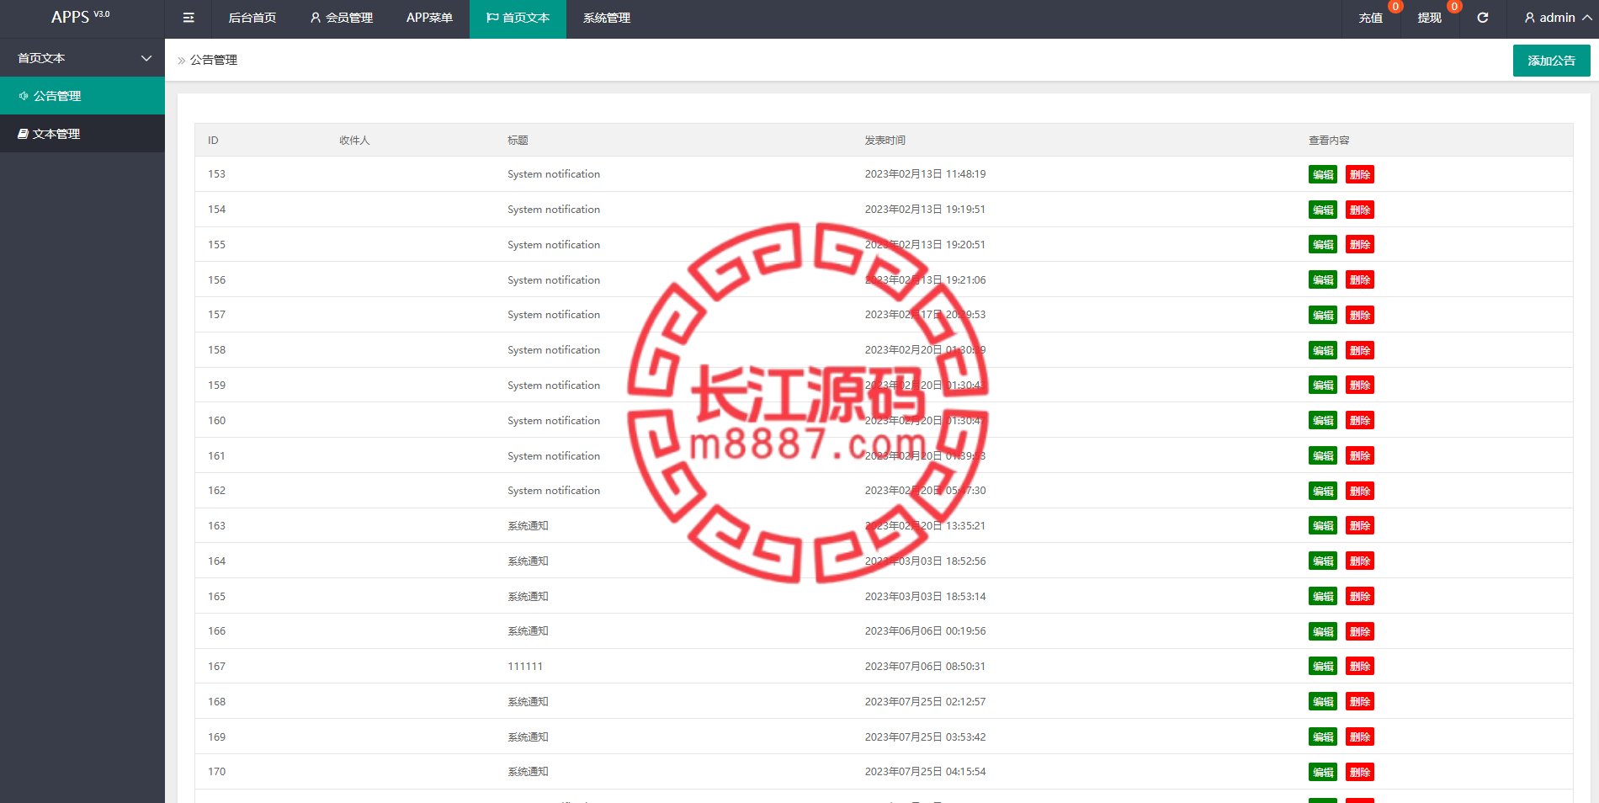
Task: Delete announcement row 170
Action: (1360, 772)
